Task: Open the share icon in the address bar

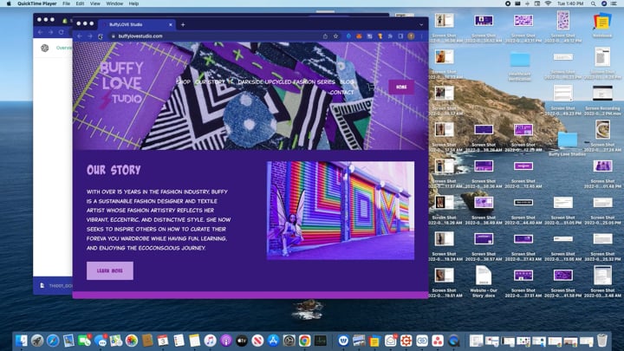Action: tap(325, 36)
